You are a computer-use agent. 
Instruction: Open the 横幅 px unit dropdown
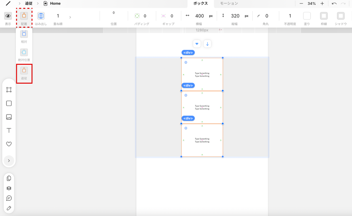point(211,16)
